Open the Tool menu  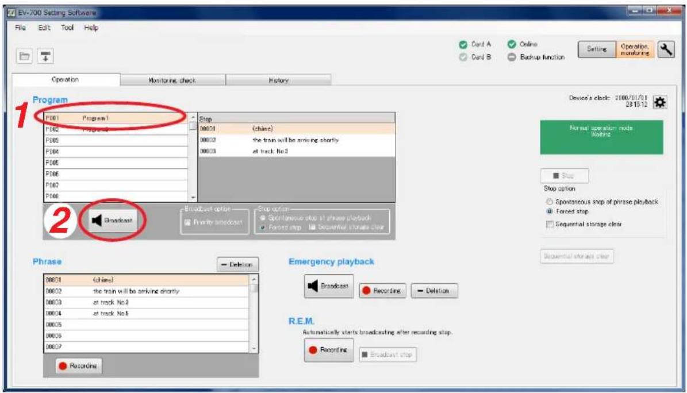click(x=67, y=28)
